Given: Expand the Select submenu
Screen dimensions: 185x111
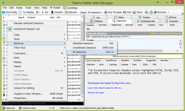Looking at the screenshot, I should point(37,66).
